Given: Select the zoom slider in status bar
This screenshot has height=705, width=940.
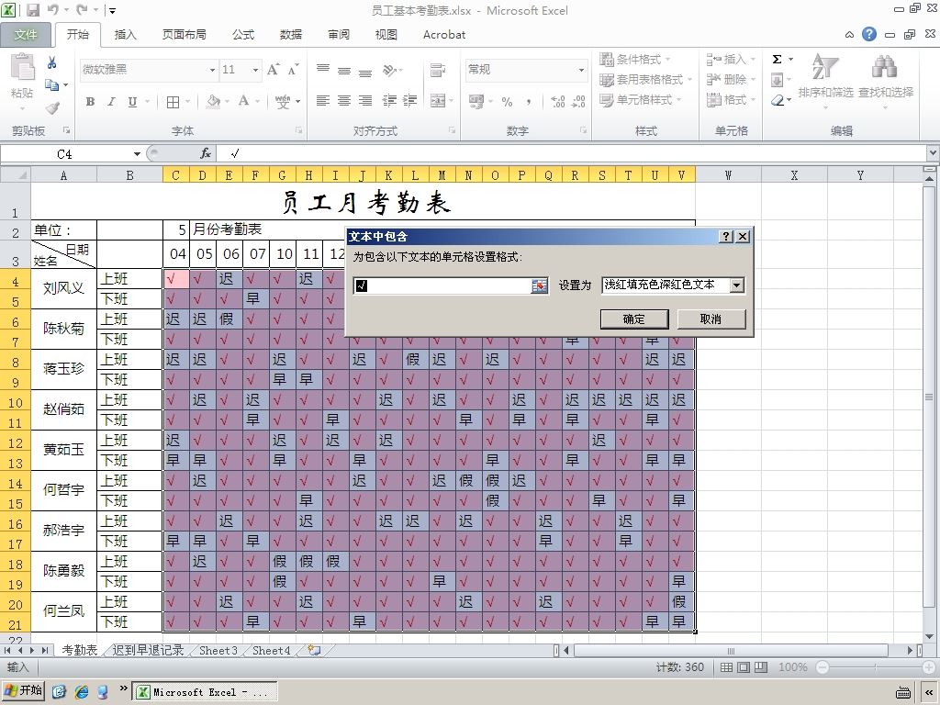Looking at the screenshot, I should tap(875, 667).
